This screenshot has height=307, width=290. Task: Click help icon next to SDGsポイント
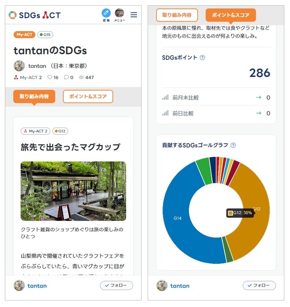[x=203, y=57]
